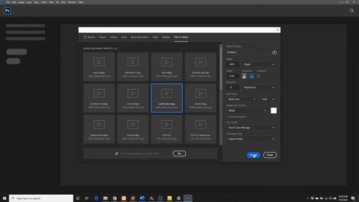Open the Filter menu
The image size is (359, 202).
coord(51,2)
